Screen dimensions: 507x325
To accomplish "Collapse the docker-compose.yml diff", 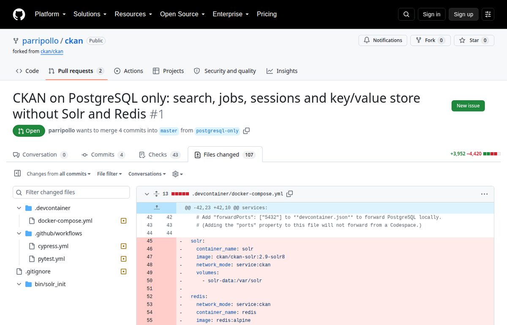I will pos(147,194).
